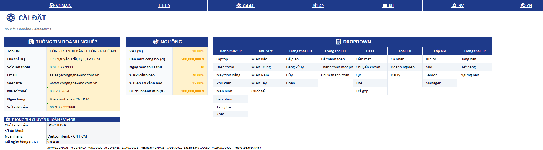Go to the Về MAIN page link

coord(64,6)
